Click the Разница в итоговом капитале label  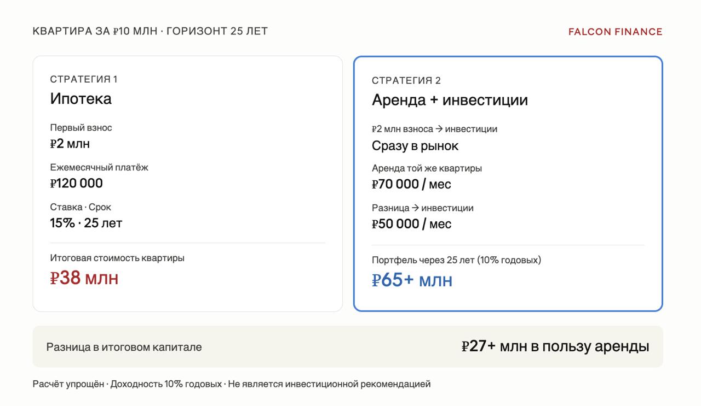[124, 347]
